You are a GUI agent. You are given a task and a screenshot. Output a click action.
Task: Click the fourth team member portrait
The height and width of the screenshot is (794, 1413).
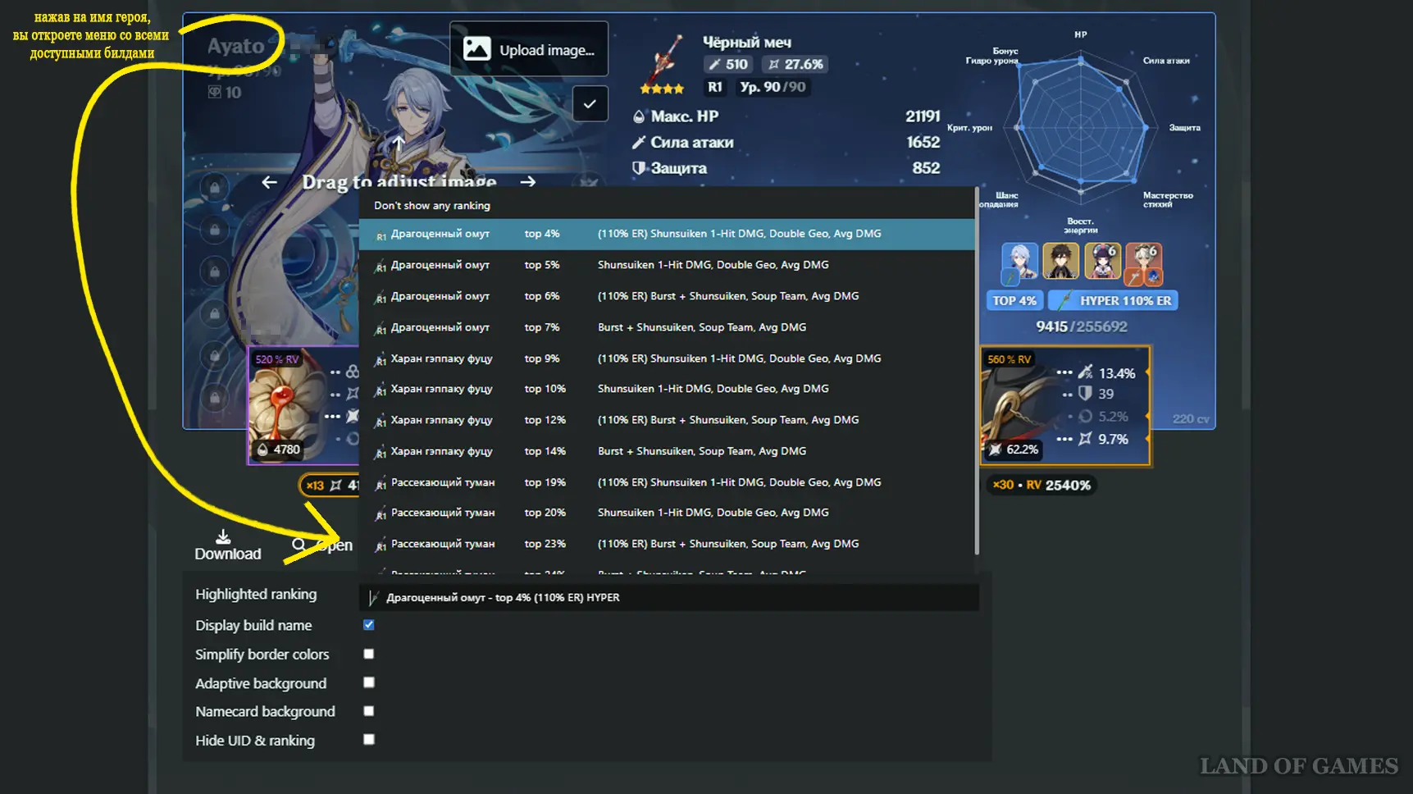coord(1143,262)
